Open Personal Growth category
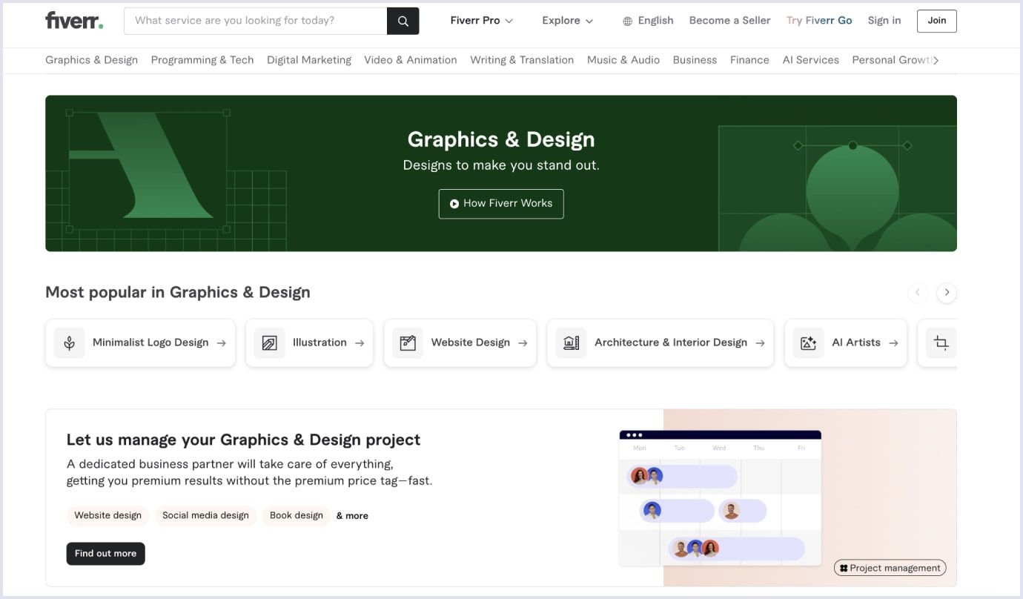1023x599 pixels. (892, 60)
